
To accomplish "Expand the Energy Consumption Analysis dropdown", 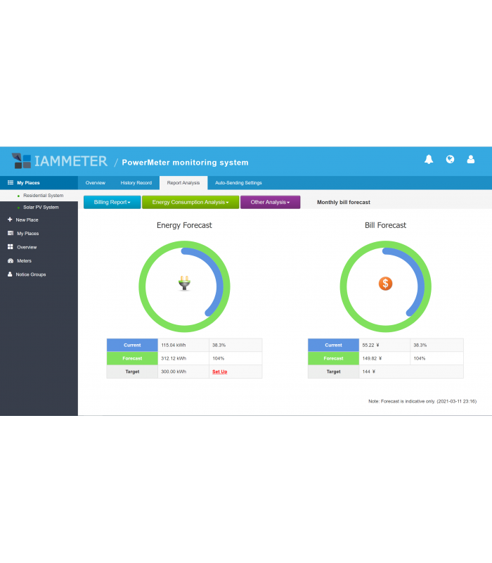I will (190, 203).
